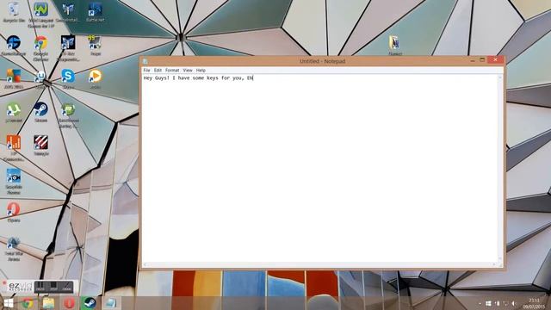Open the Recycle Bin desktop icon

[x=14, y=11]
